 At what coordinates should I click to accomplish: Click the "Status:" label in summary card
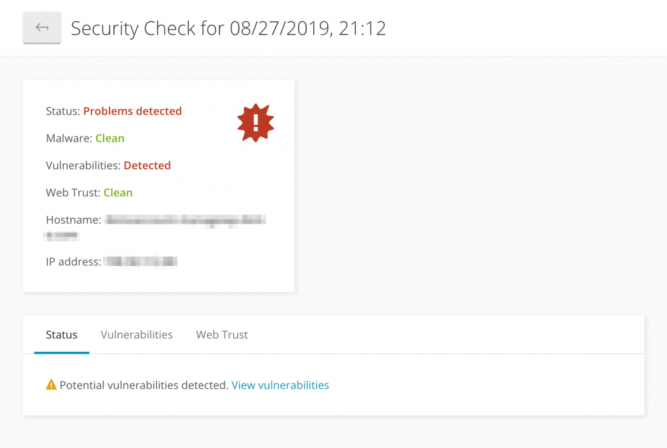tap(63, 111)
